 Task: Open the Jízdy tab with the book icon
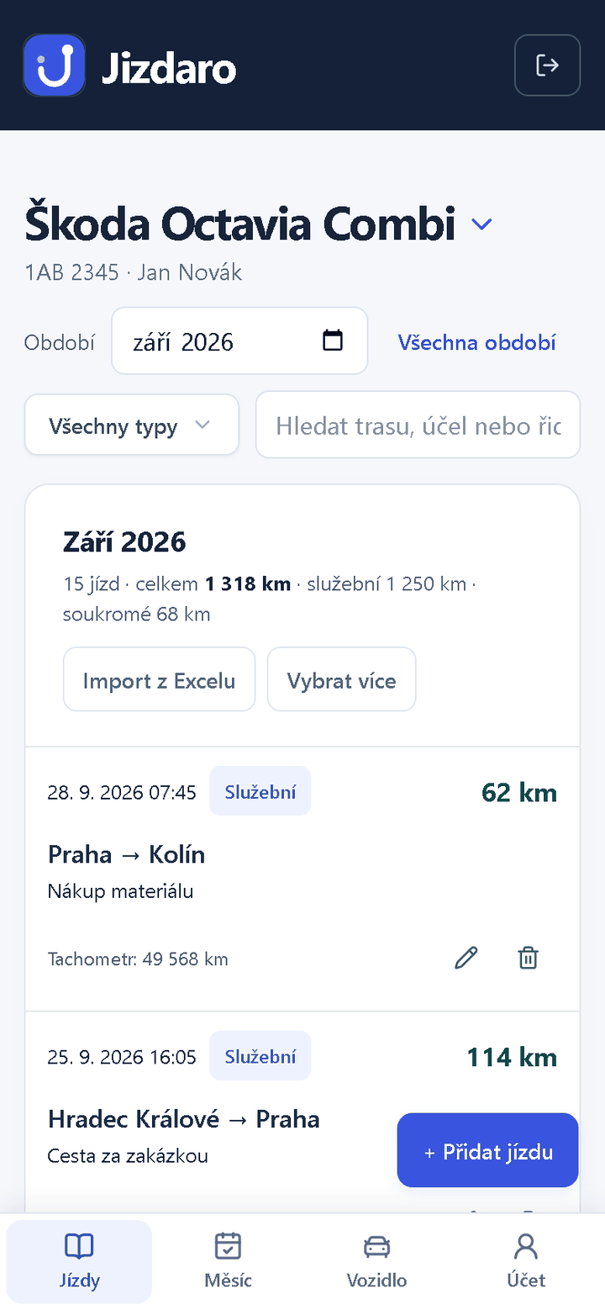(x=79, y=1261)
